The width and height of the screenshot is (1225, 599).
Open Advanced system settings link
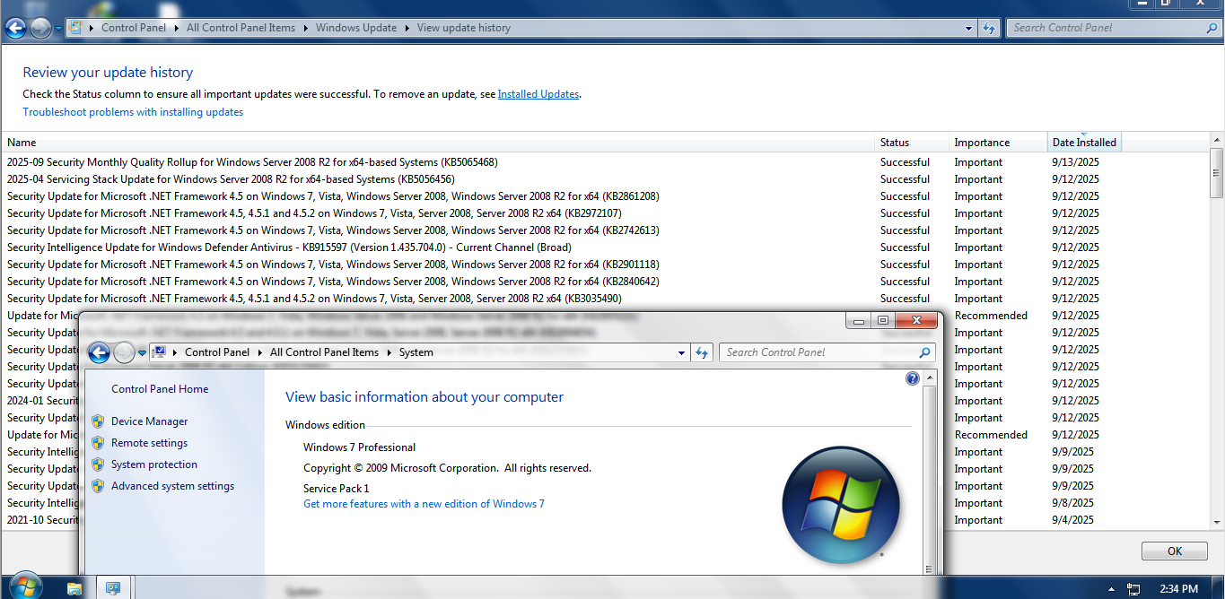pos(172,486)
